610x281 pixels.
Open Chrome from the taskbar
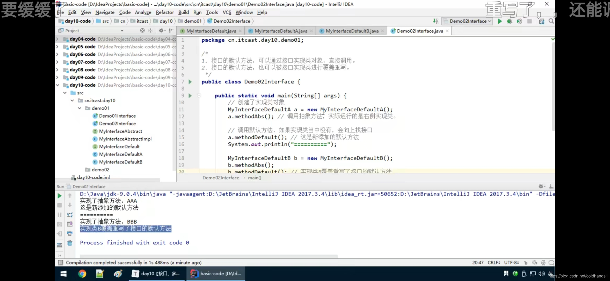tap(82, 274)
